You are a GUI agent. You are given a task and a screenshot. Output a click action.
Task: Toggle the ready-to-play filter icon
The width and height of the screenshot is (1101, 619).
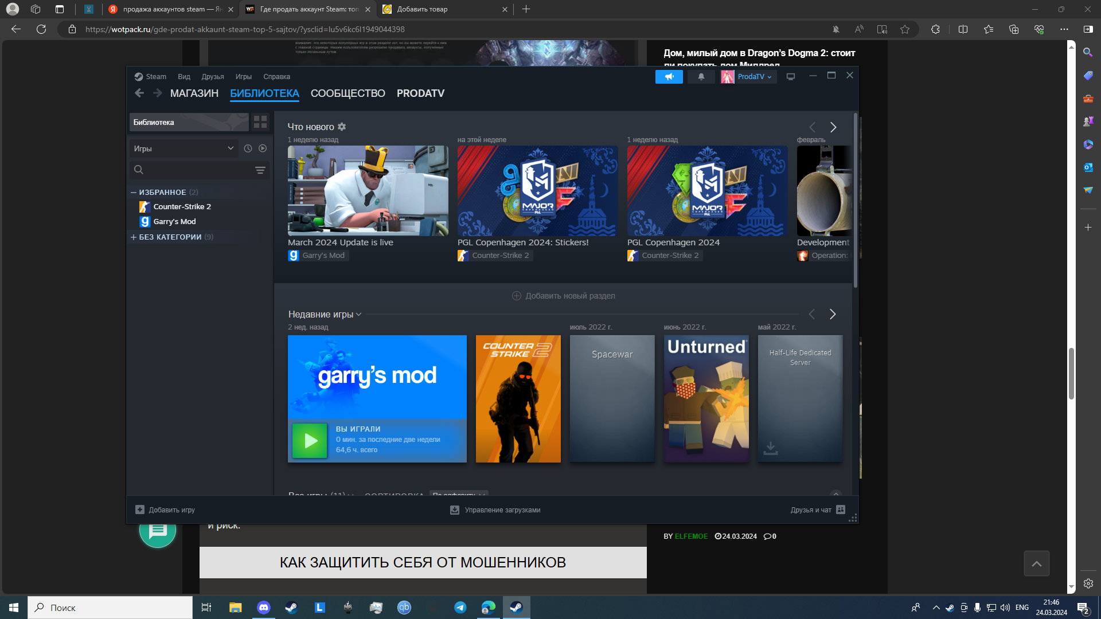click(x=263, y=148)
